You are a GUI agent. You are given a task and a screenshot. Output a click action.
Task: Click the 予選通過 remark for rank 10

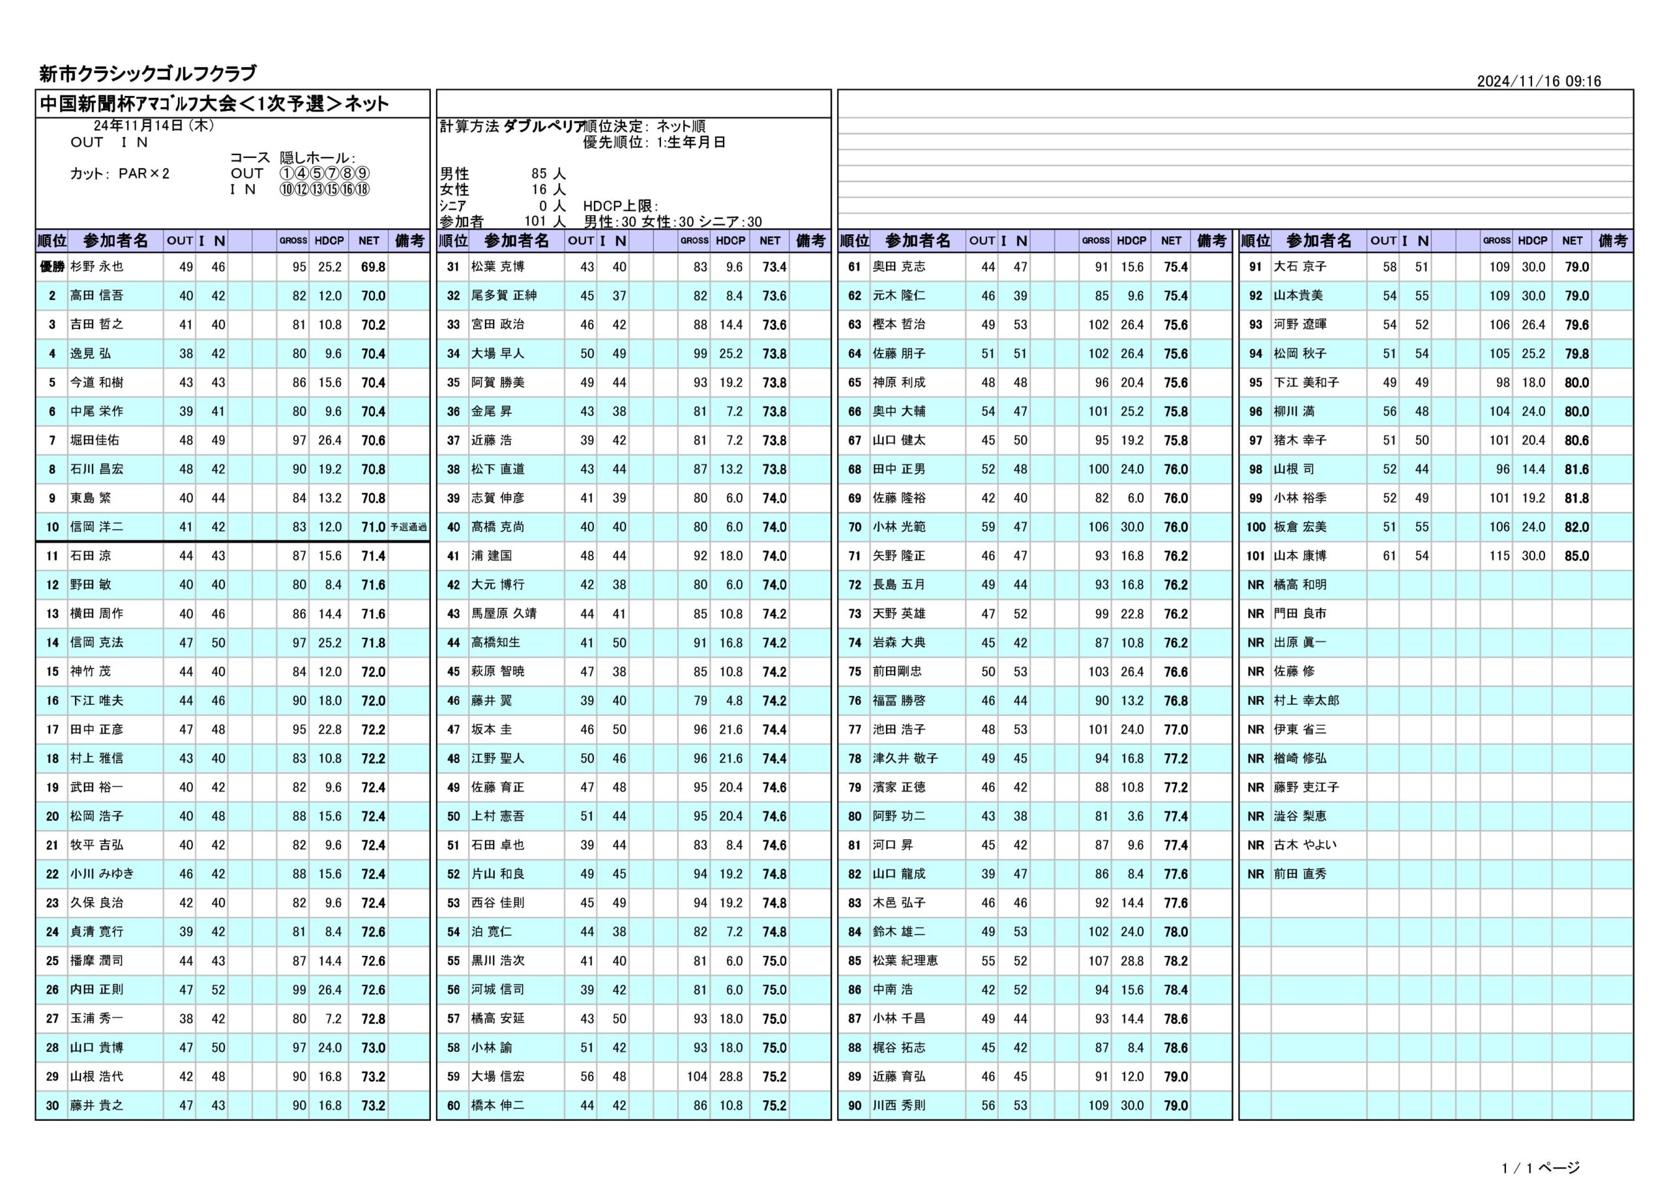coord(409,528)
